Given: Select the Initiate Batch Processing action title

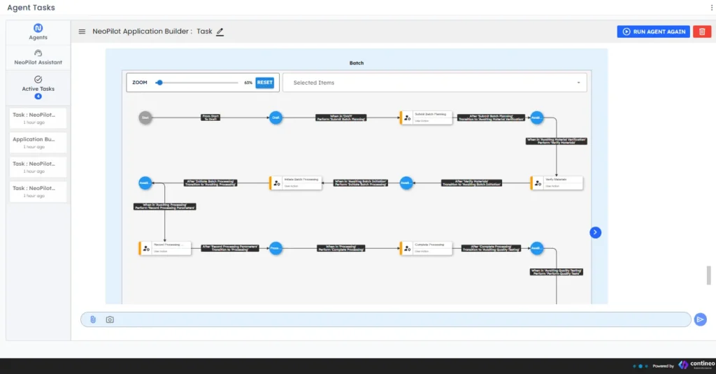Looking at the screenshot, I should pyautogui.click(x=301, y=180).
